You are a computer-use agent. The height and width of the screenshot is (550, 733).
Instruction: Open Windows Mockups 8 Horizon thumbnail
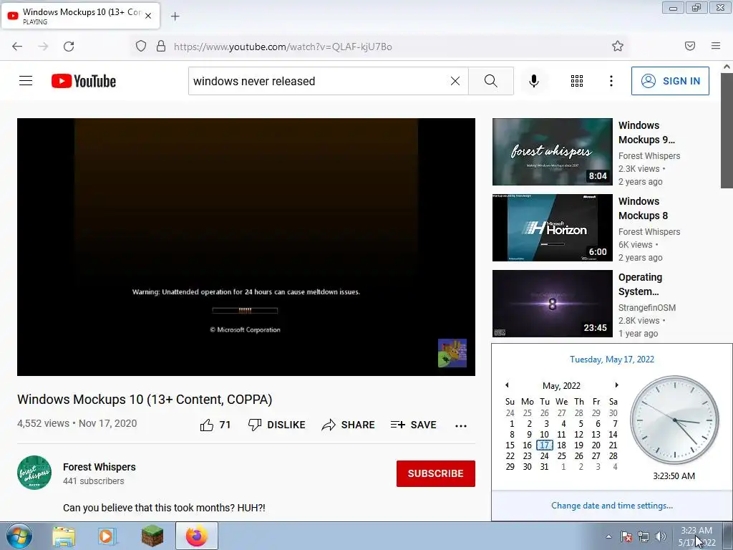coord(552,227)
